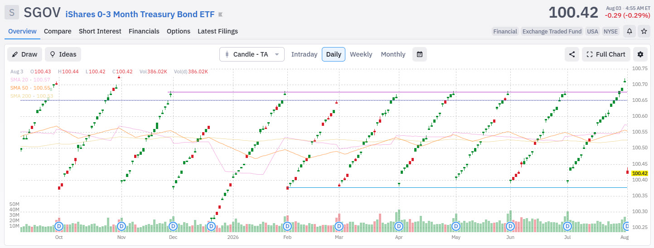Go to the Compare tab
The width and height of the screenshot is (654, 248).
point(58,31)
